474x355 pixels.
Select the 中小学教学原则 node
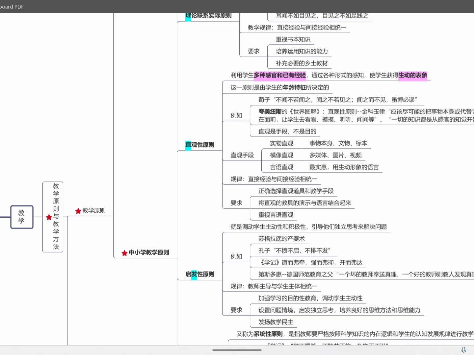tap(149, 252)
